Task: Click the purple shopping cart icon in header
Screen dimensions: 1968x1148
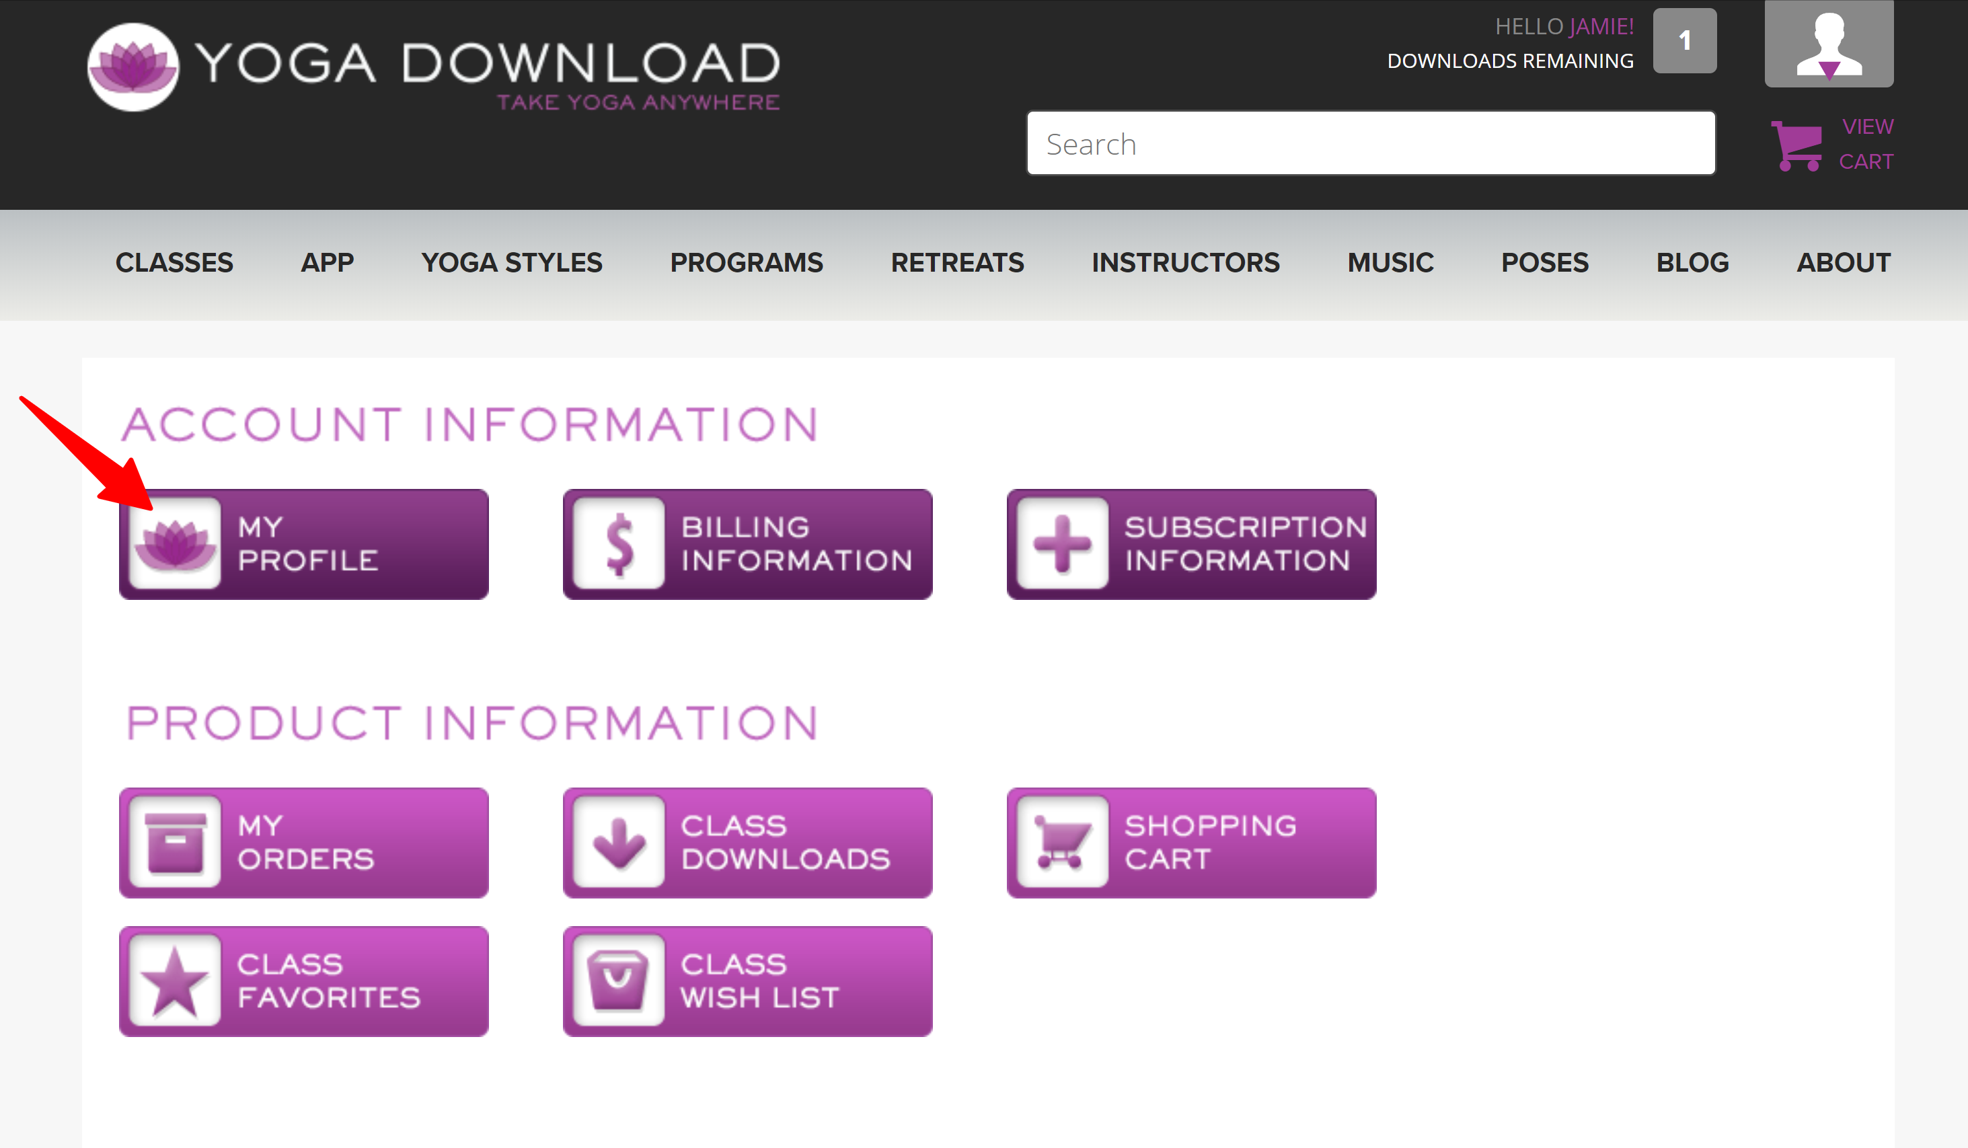Action: tap(1796, 145)
